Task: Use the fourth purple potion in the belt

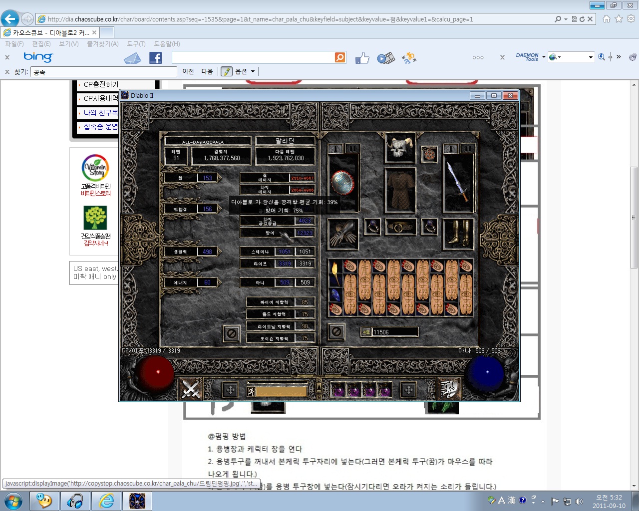Action: pos(384,389)
